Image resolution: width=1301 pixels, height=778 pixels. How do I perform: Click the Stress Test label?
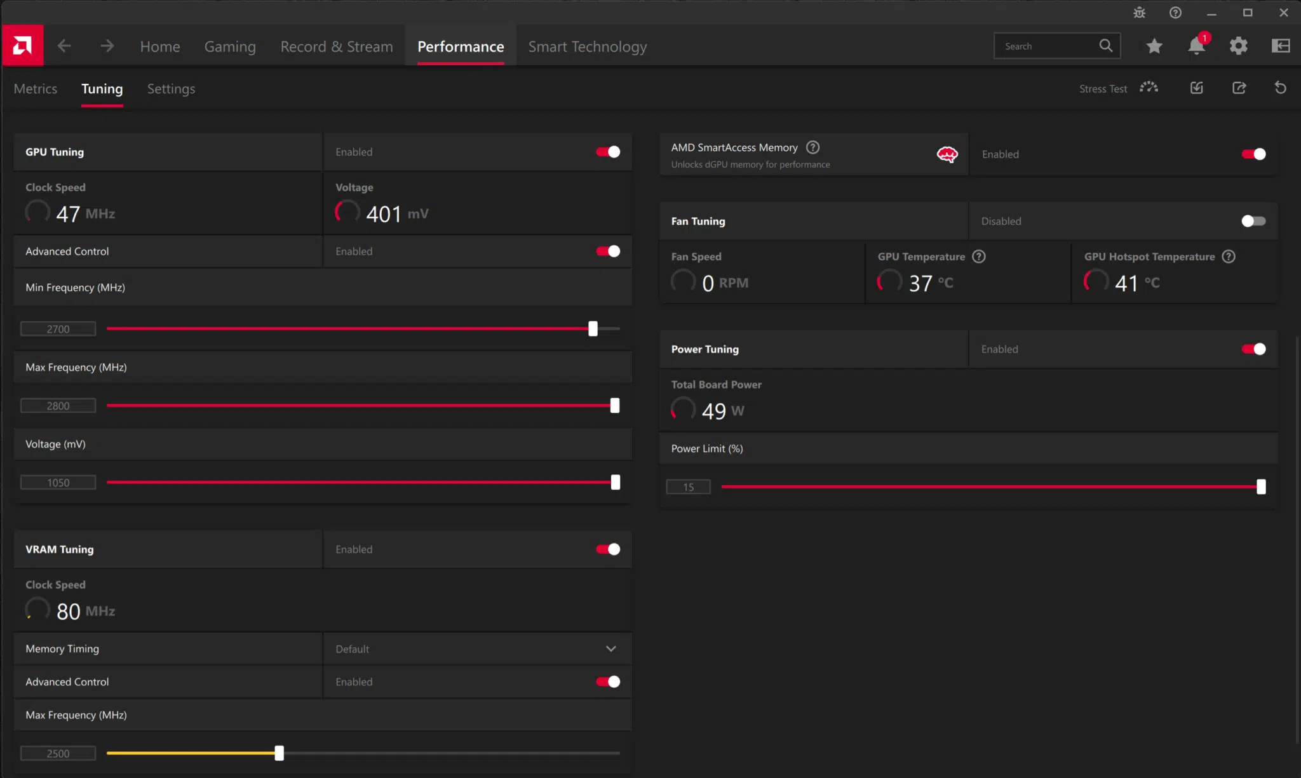coord(1103,89)
